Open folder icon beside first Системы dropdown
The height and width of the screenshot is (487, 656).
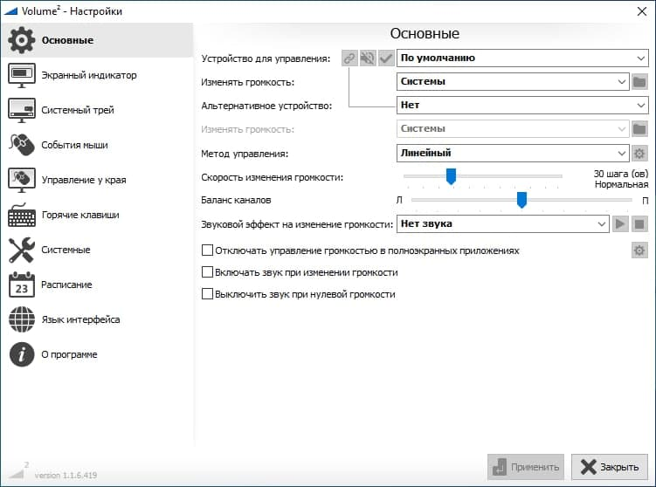tap(639, 82)
